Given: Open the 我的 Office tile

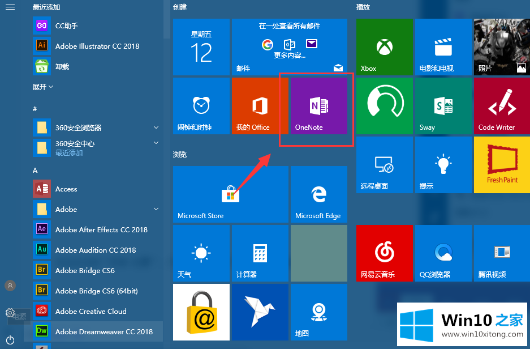Looking at the screenshot, I should (260, 106).
